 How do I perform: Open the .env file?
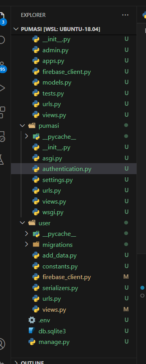[x=74, y=320]
